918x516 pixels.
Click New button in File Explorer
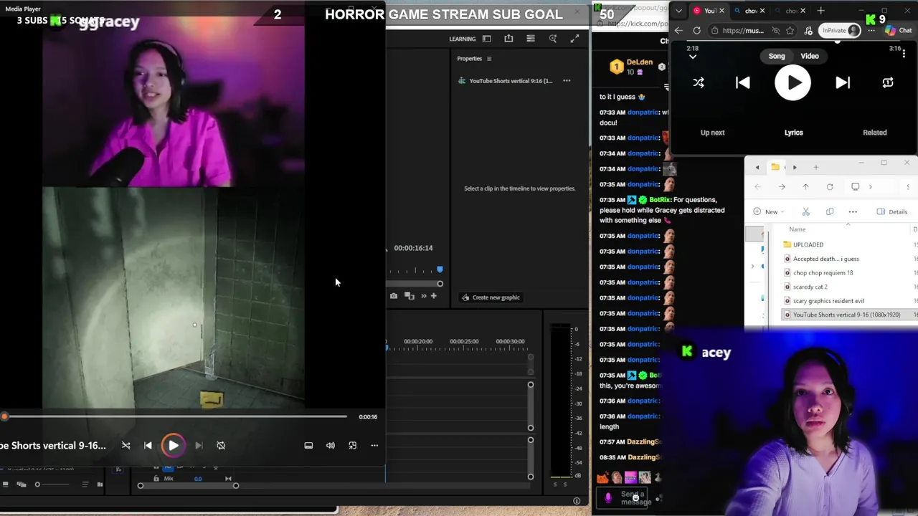pos(769,211)
